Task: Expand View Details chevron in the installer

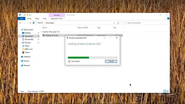Action: tap(69, 61)
